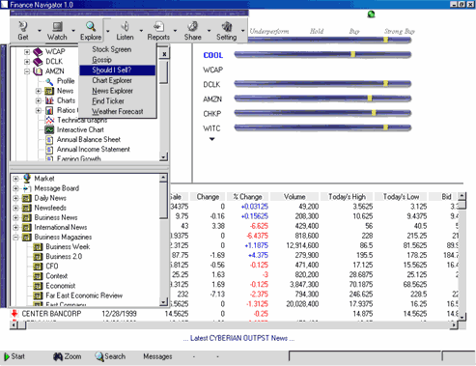Click the Interactive Chart icon
476x366 pixels.
point(49,129)
